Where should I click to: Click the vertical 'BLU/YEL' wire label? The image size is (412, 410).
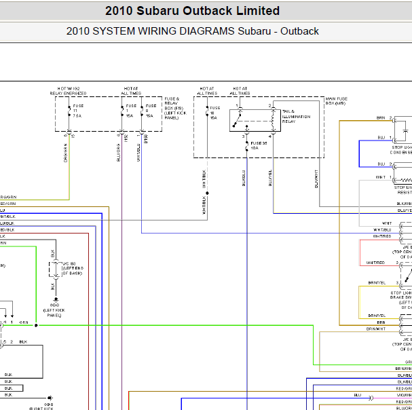click(x=270, y=178)
